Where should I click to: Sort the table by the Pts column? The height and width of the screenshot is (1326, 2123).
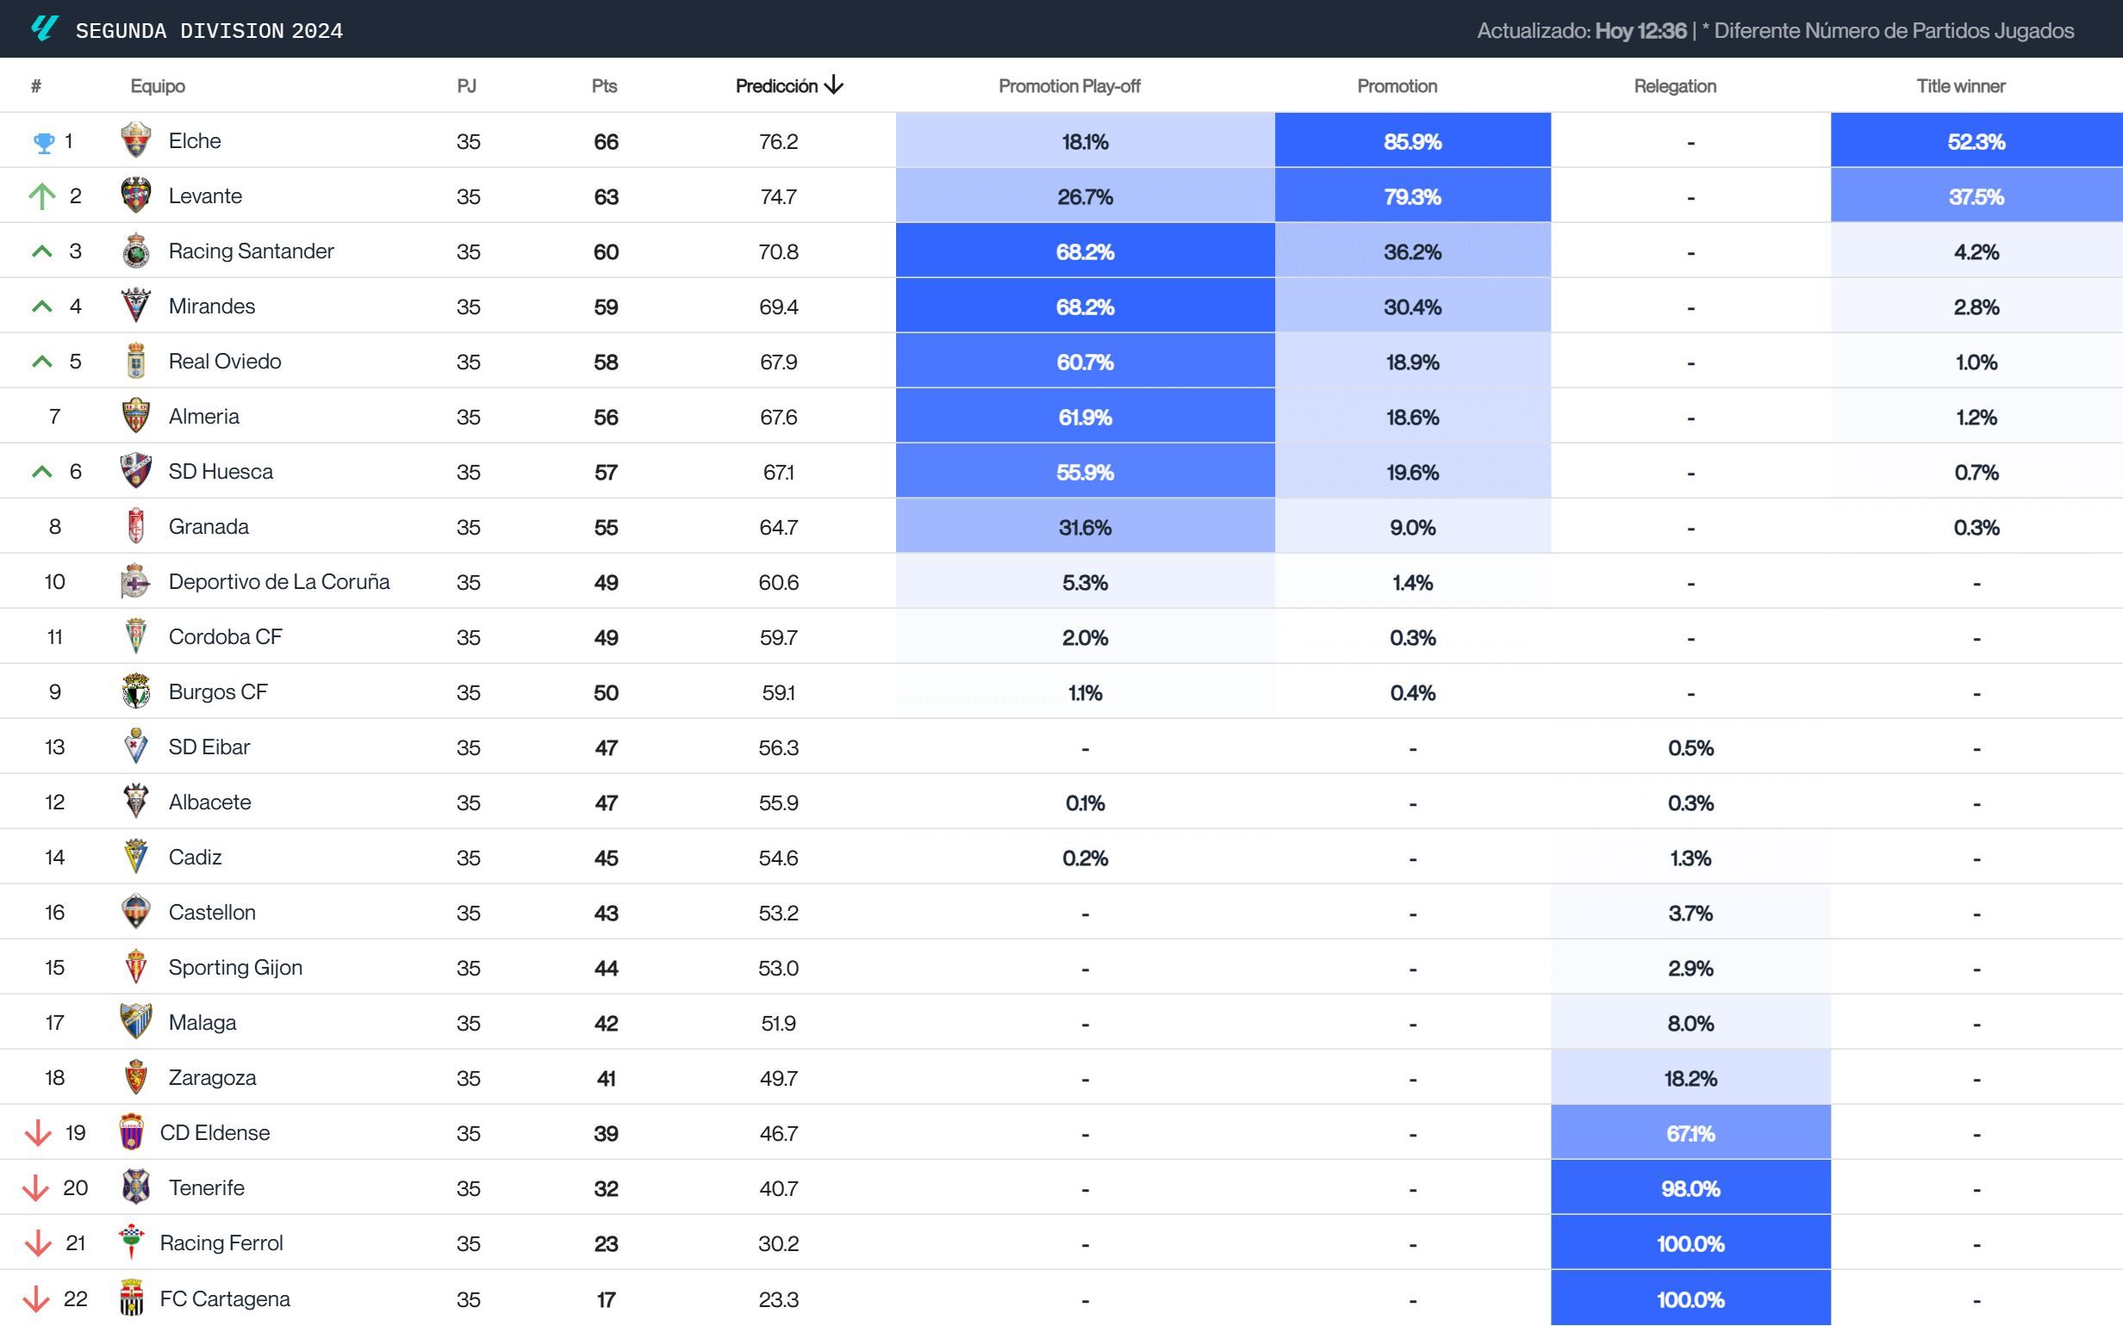point(605,85)
